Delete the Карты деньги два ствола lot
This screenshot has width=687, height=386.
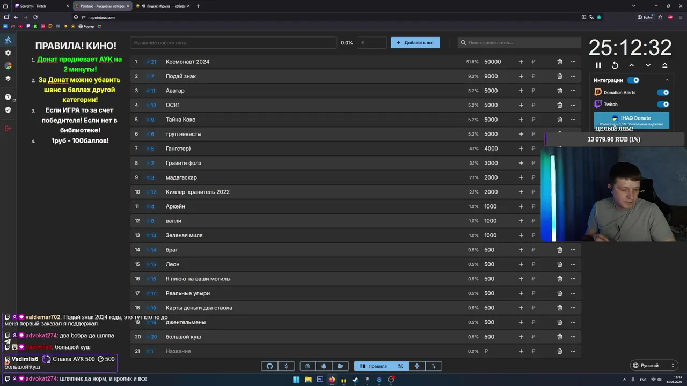point(560,308)
